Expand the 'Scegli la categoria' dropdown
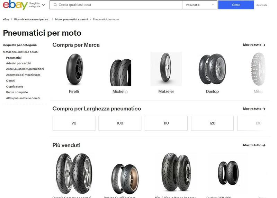This screenshot has width=277, height=198. click(x=37, y=5)
